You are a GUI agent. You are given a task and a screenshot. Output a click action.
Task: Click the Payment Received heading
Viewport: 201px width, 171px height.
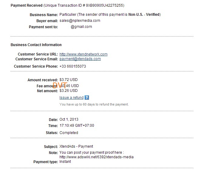click(x=26, y=5)
